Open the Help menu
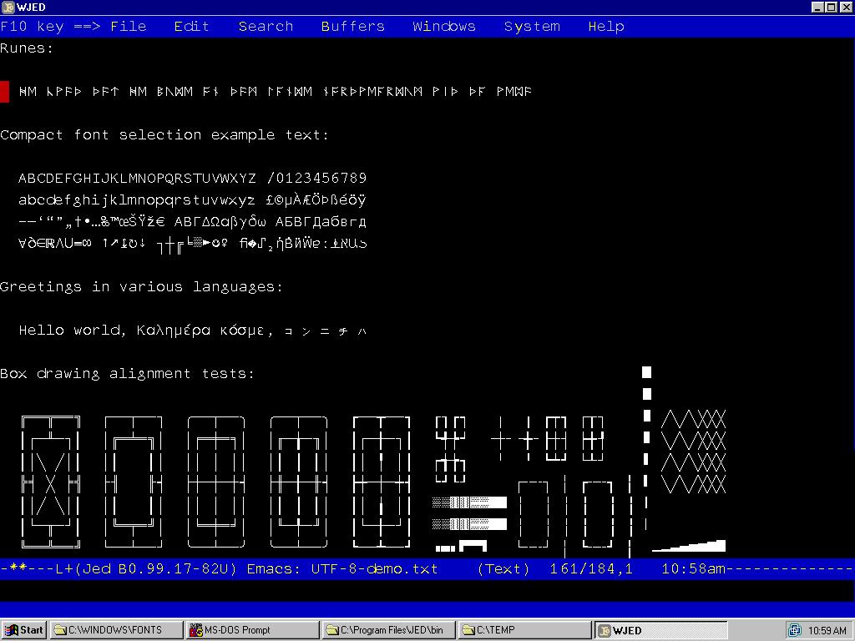This screenshot has height=641, width=855. point(605,27)
